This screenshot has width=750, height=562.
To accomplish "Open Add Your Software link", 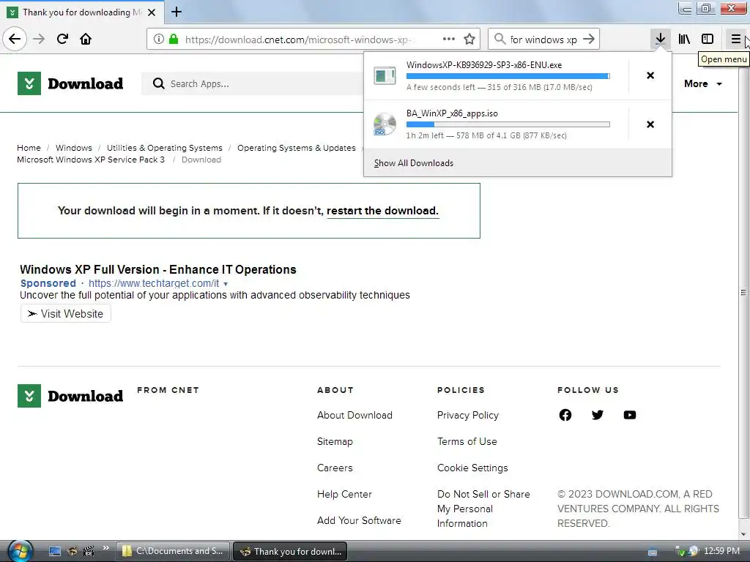I will [x=359, y=520].
